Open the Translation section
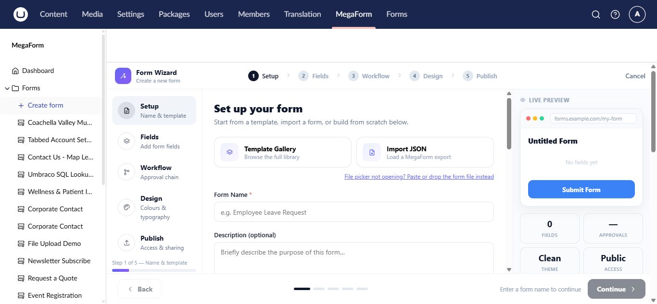 pyautogui.click(x=303, y=14)
